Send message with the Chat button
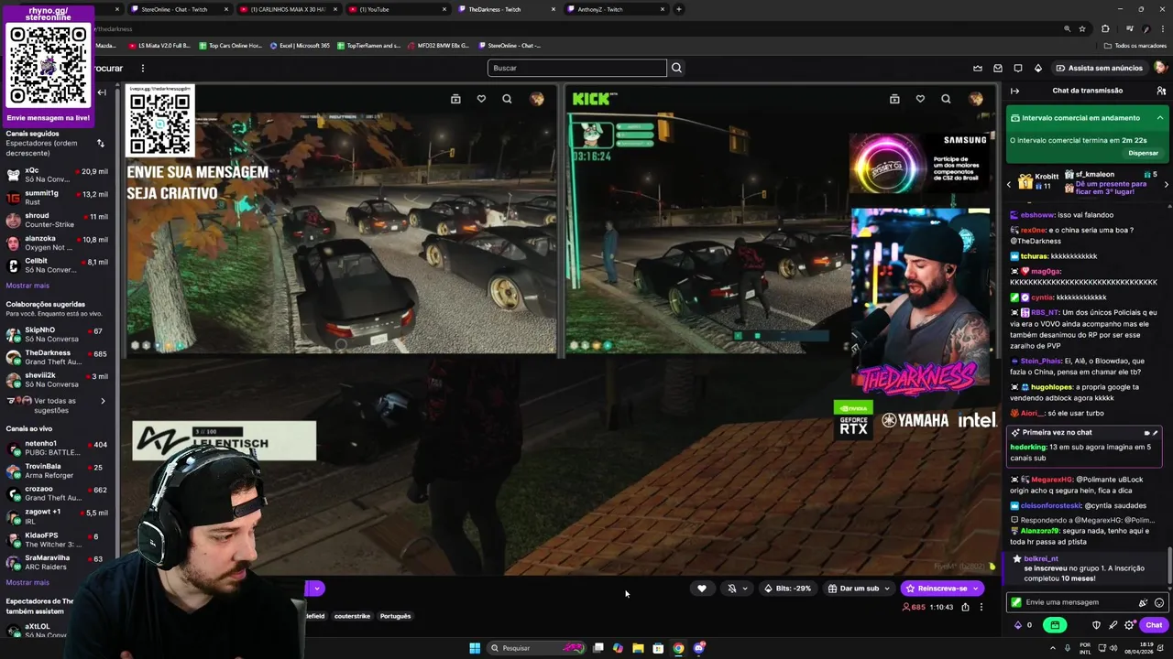 (x=1154, y=625)
